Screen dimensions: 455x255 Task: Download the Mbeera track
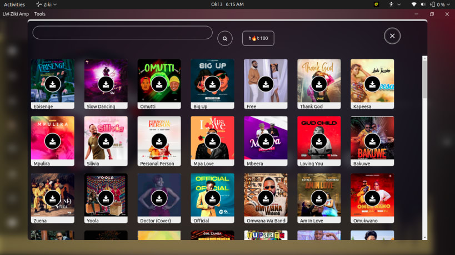[266, 141]
